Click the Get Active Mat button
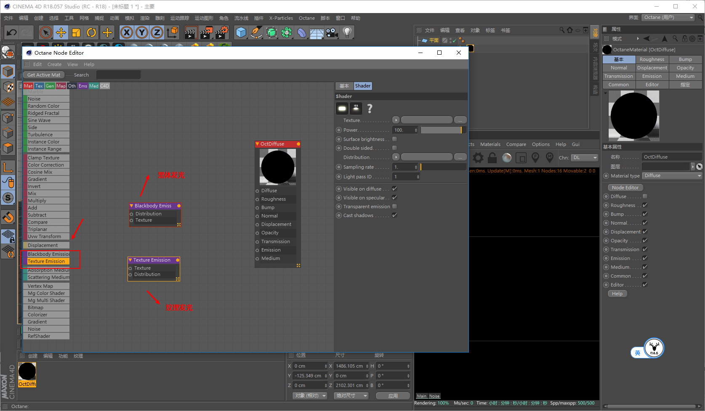Image resolution: width=705 pixels, height=411 pixels. pyautogui.click(x=44, y=75)
